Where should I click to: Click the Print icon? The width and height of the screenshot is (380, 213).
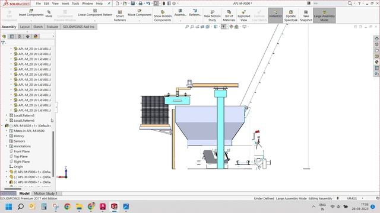coord(140,4)
